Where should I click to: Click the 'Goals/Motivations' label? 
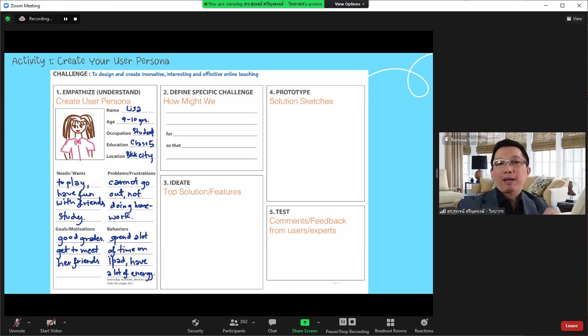click(x=75, y=229)
